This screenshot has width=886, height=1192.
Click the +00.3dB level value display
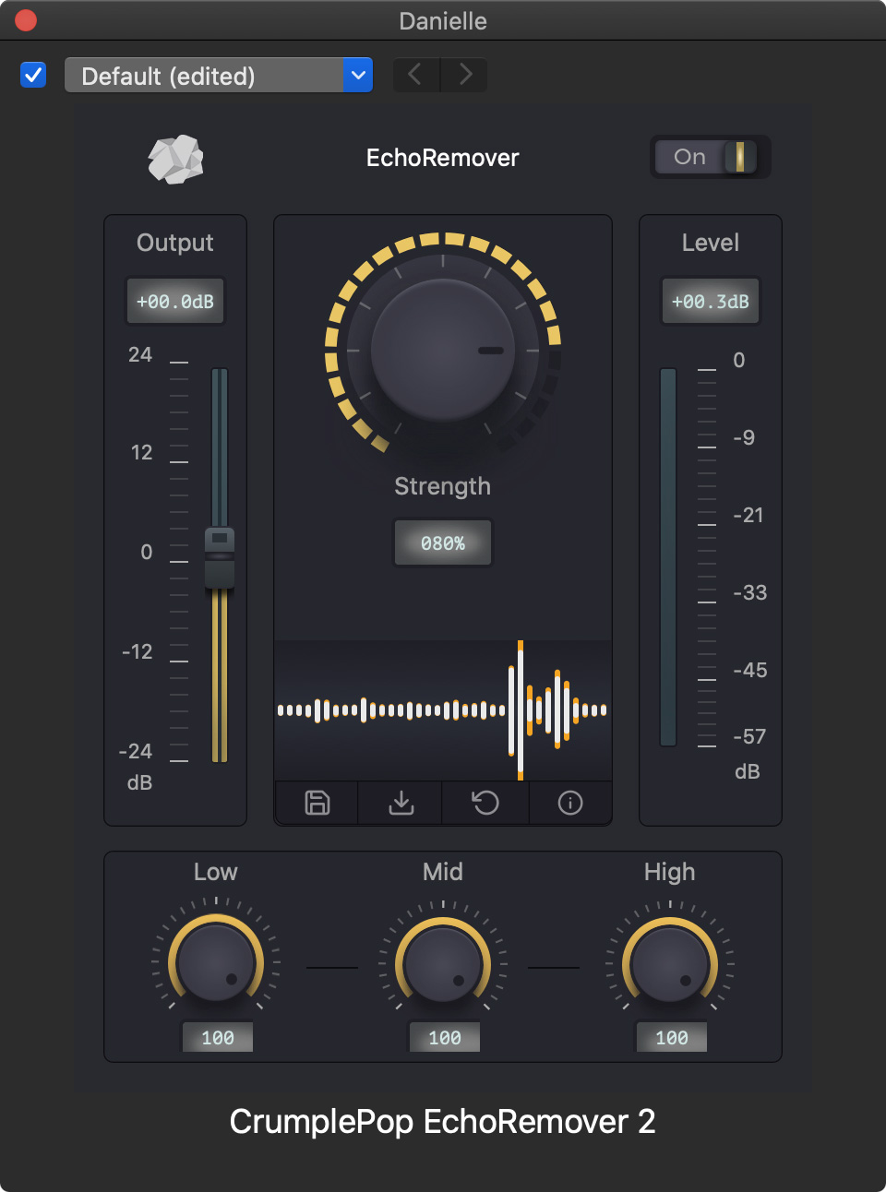click(711, 302)
